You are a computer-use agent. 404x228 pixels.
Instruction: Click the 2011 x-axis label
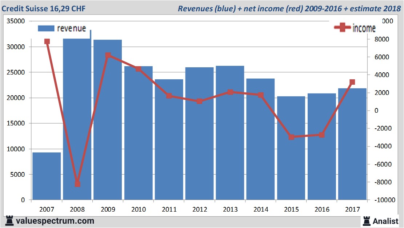click(x=169, y=209)
